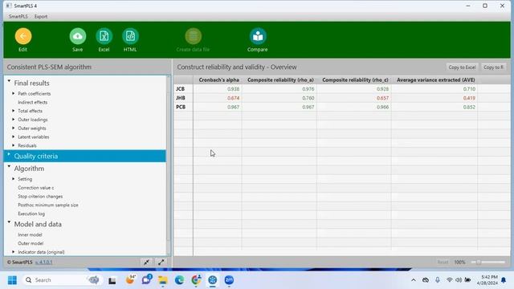Screen dimensions: 514x289
Task: Select Indirect effects in the tree
Action: [32, 102]
